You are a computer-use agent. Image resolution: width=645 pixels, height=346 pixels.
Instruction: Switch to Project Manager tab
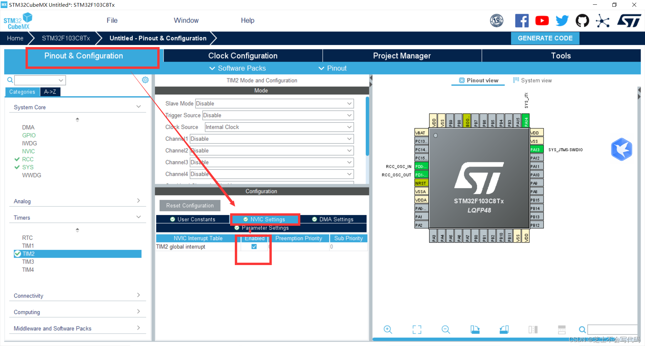tap(402, 56)
